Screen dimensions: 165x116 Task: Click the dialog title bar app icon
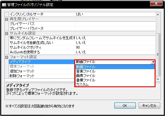tap(4, 5)
